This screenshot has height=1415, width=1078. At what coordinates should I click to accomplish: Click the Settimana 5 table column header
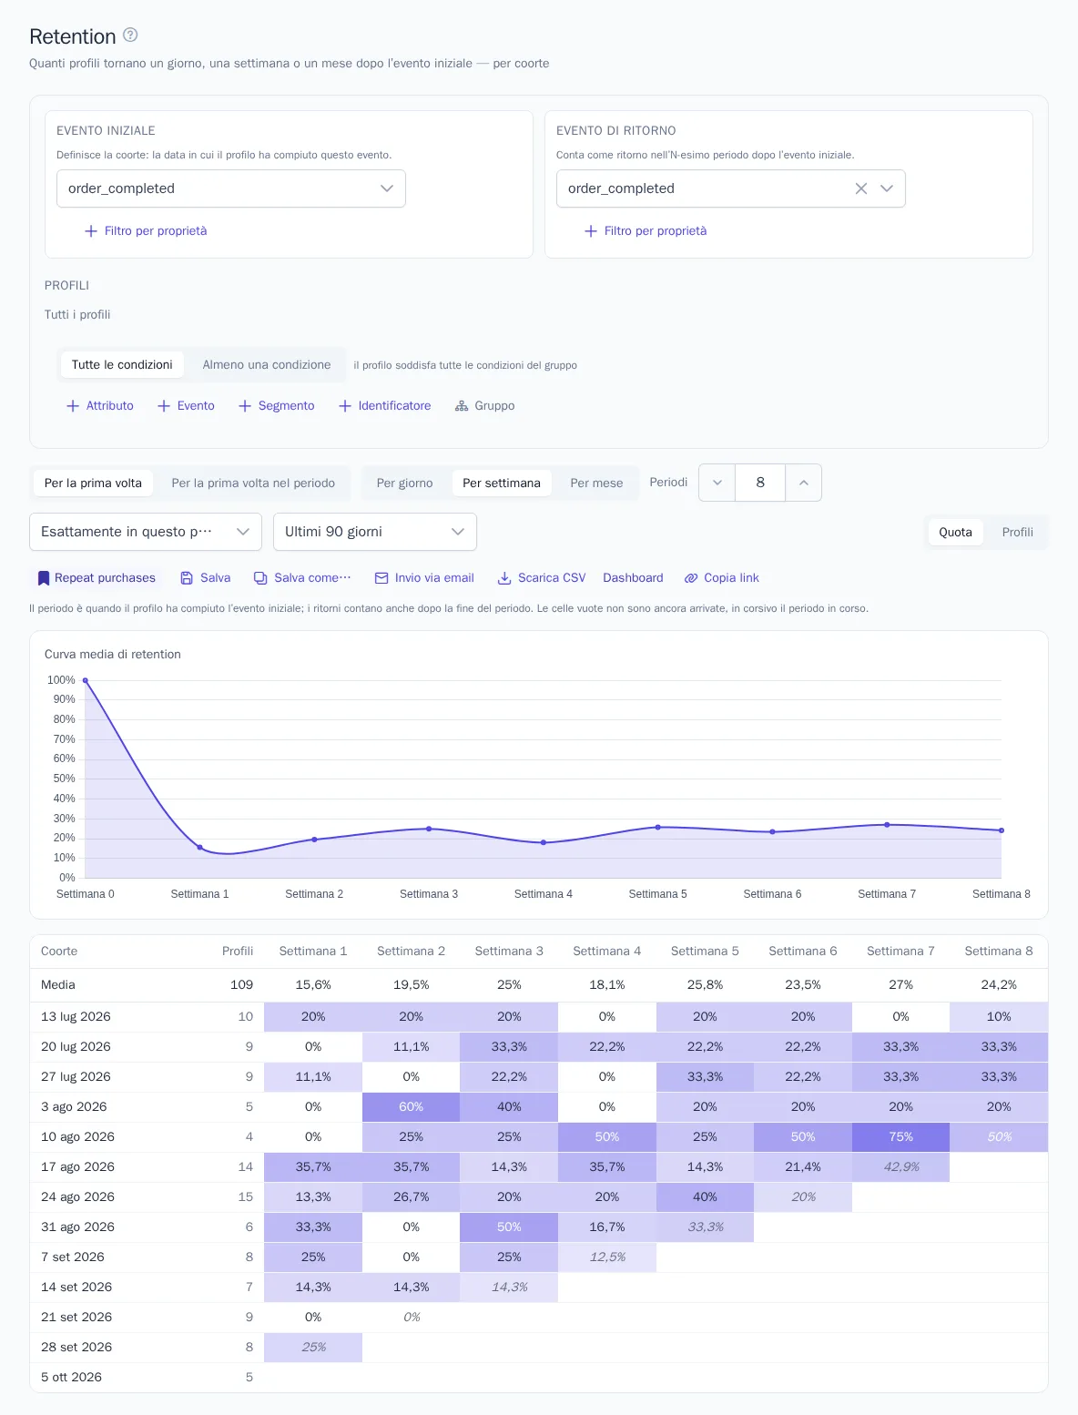705,952
